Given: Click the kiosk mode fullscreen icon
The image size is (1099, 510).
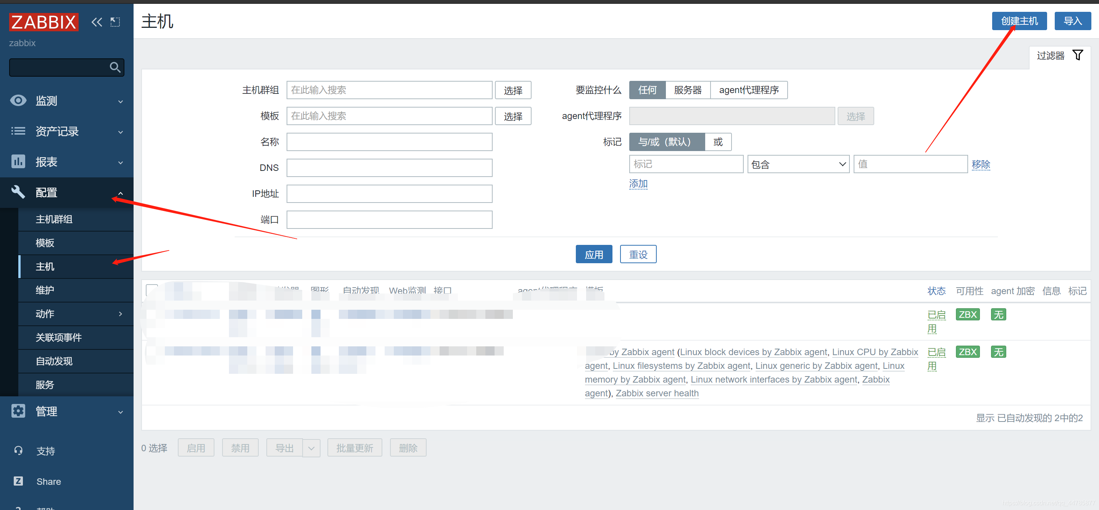Looking at the screenshot, I should pyautogui.click(x=115, y=22).
